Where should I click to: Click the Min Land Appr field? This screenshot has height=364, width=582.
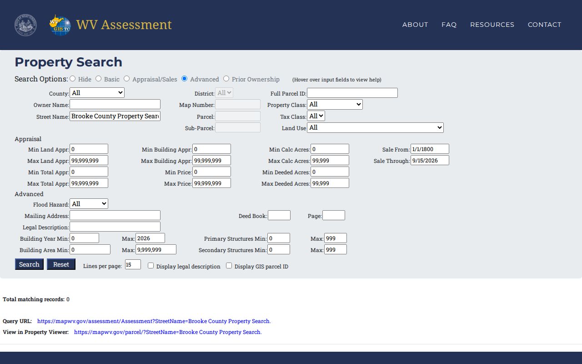pos(89,149)
